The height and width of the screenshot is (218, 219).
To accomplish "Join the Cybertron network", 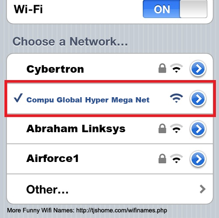I will (55, 69).
